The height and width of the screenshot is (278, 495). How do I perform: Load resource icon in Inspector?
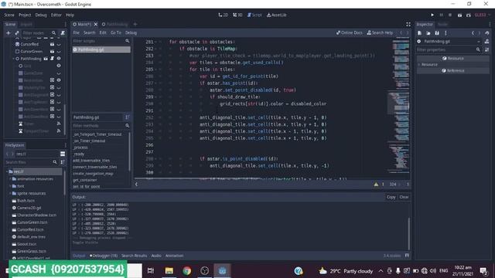pos(428,32)
